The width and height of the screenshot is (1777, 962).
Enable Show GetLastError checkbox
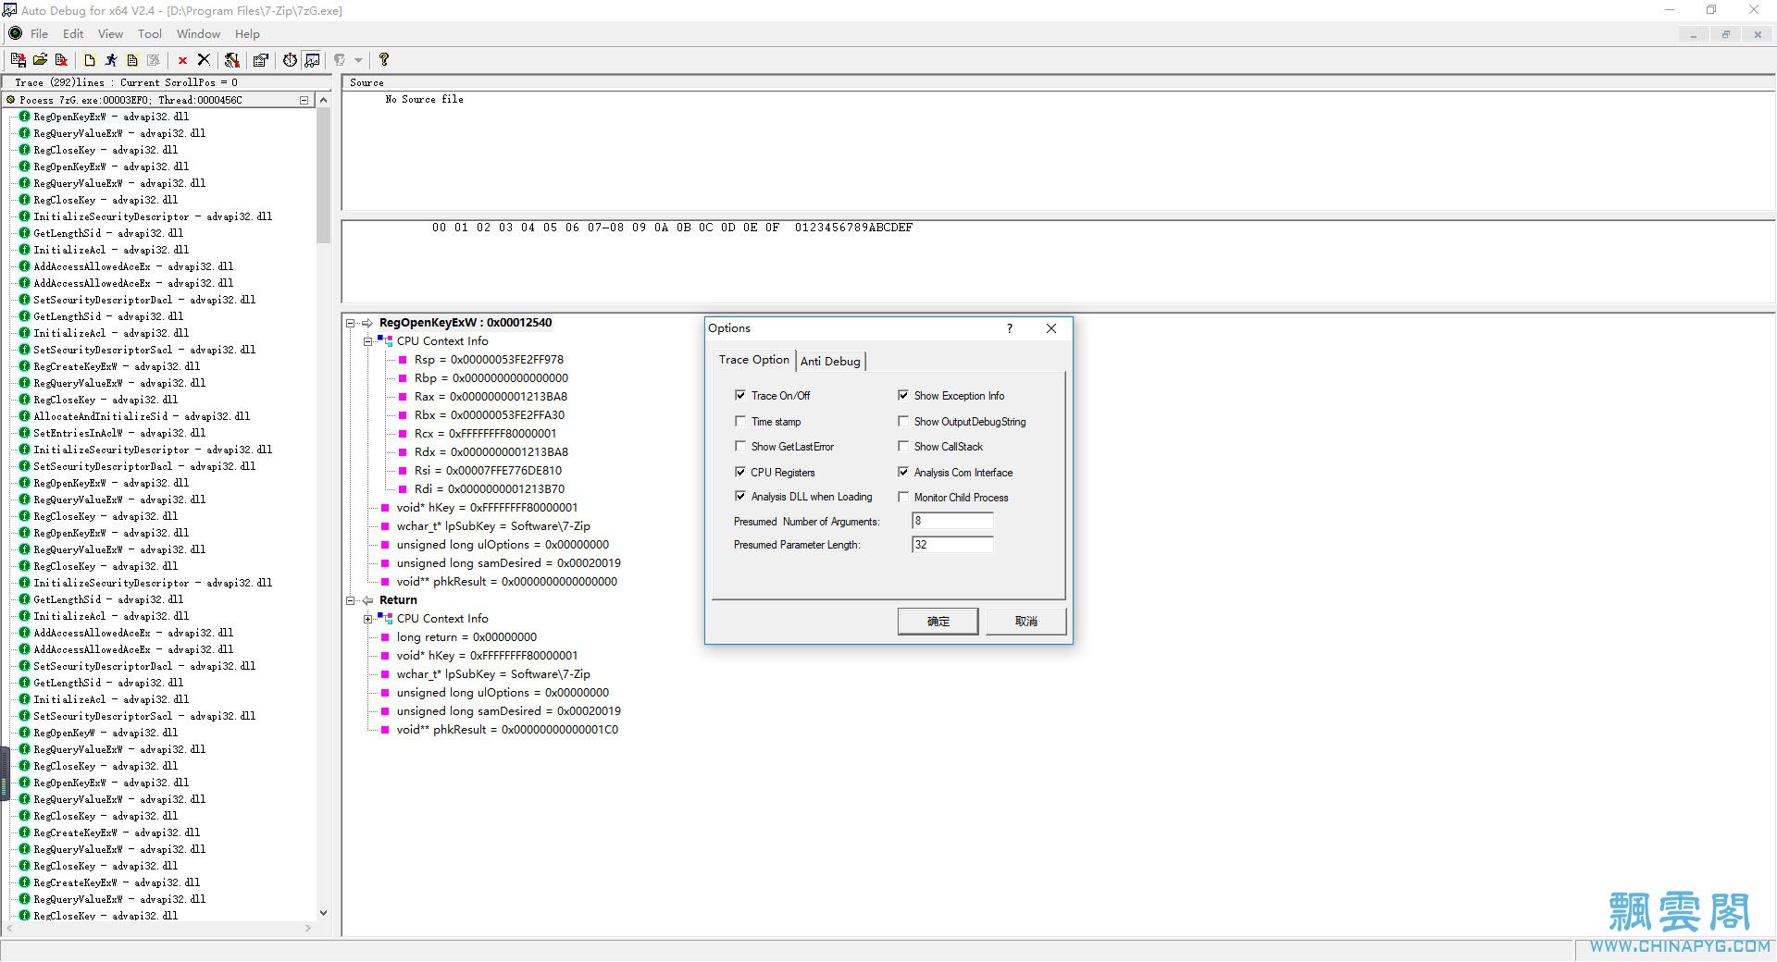point(740,446)
